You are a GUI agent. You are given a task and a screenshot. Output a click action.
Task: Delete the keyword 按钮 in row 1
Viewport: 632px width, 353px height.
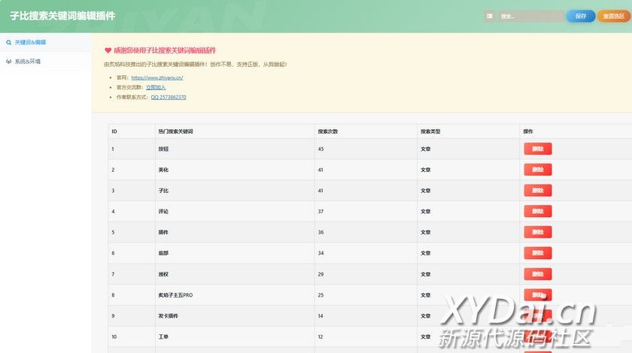[537, 149]
